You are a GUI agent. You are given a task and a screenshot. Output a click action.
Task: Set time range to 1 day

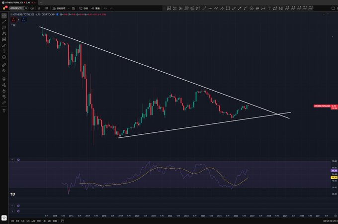(x=12, y=221)
